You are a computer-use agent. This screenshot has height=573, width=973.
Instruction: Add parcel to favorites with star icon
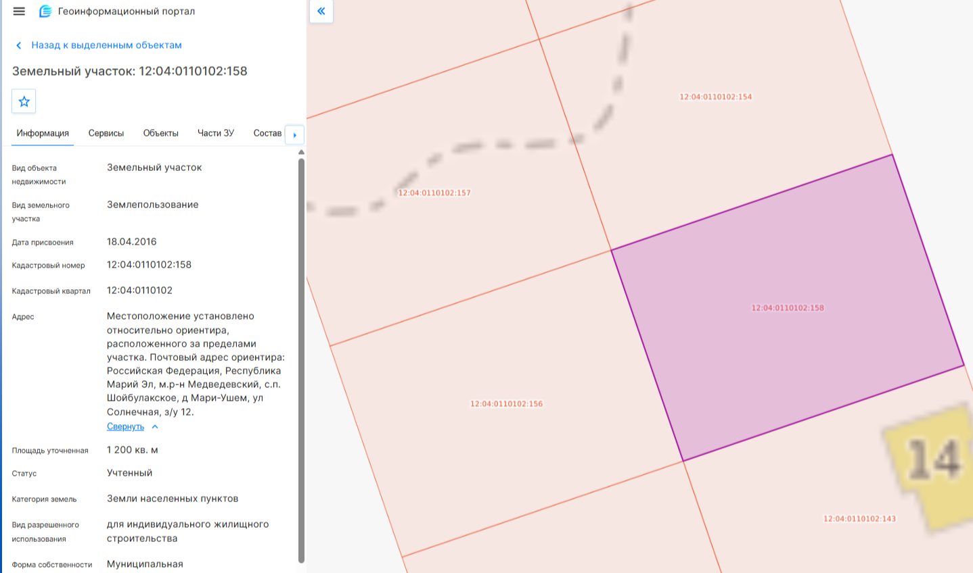point(24,101)
